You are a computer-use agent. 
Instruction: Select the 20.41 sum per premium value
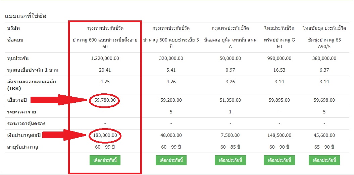(x=105, y=70)
